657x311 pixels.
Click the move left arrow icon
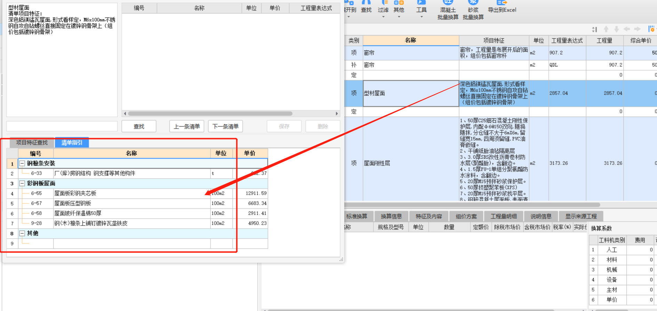click(627, 29)
